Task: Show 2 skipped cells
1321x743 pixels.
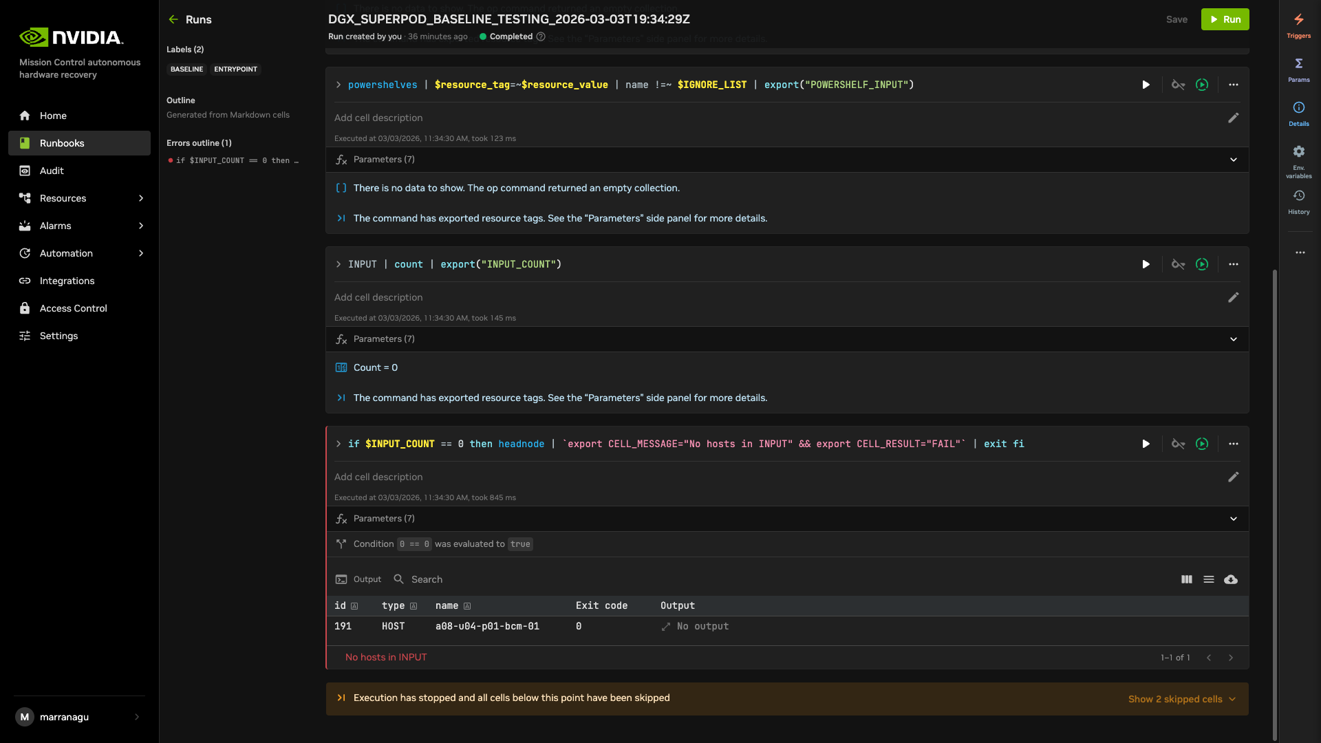Action: (1182, 699)
